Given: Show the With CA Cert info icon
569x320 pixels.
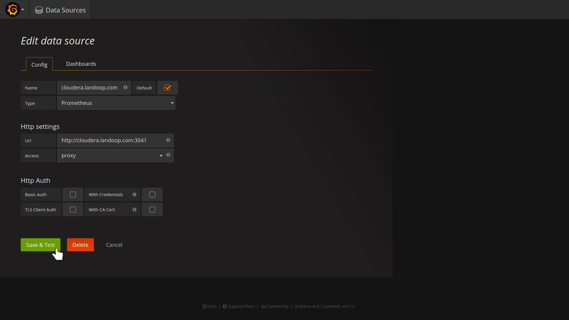Looking at the screenshot, I should pos(135,209).
